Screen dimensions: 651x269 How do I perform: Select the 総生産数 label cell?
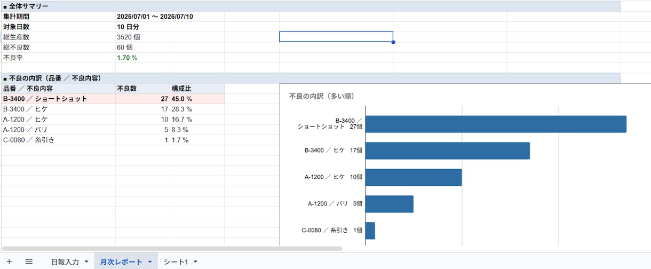(58, 37)
